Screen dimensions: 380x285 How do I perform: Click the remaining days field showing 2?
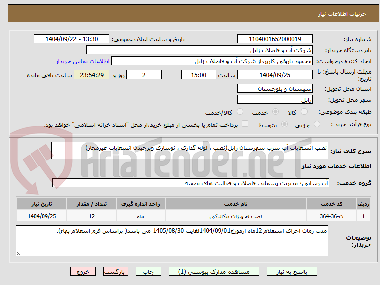(144, 75)
